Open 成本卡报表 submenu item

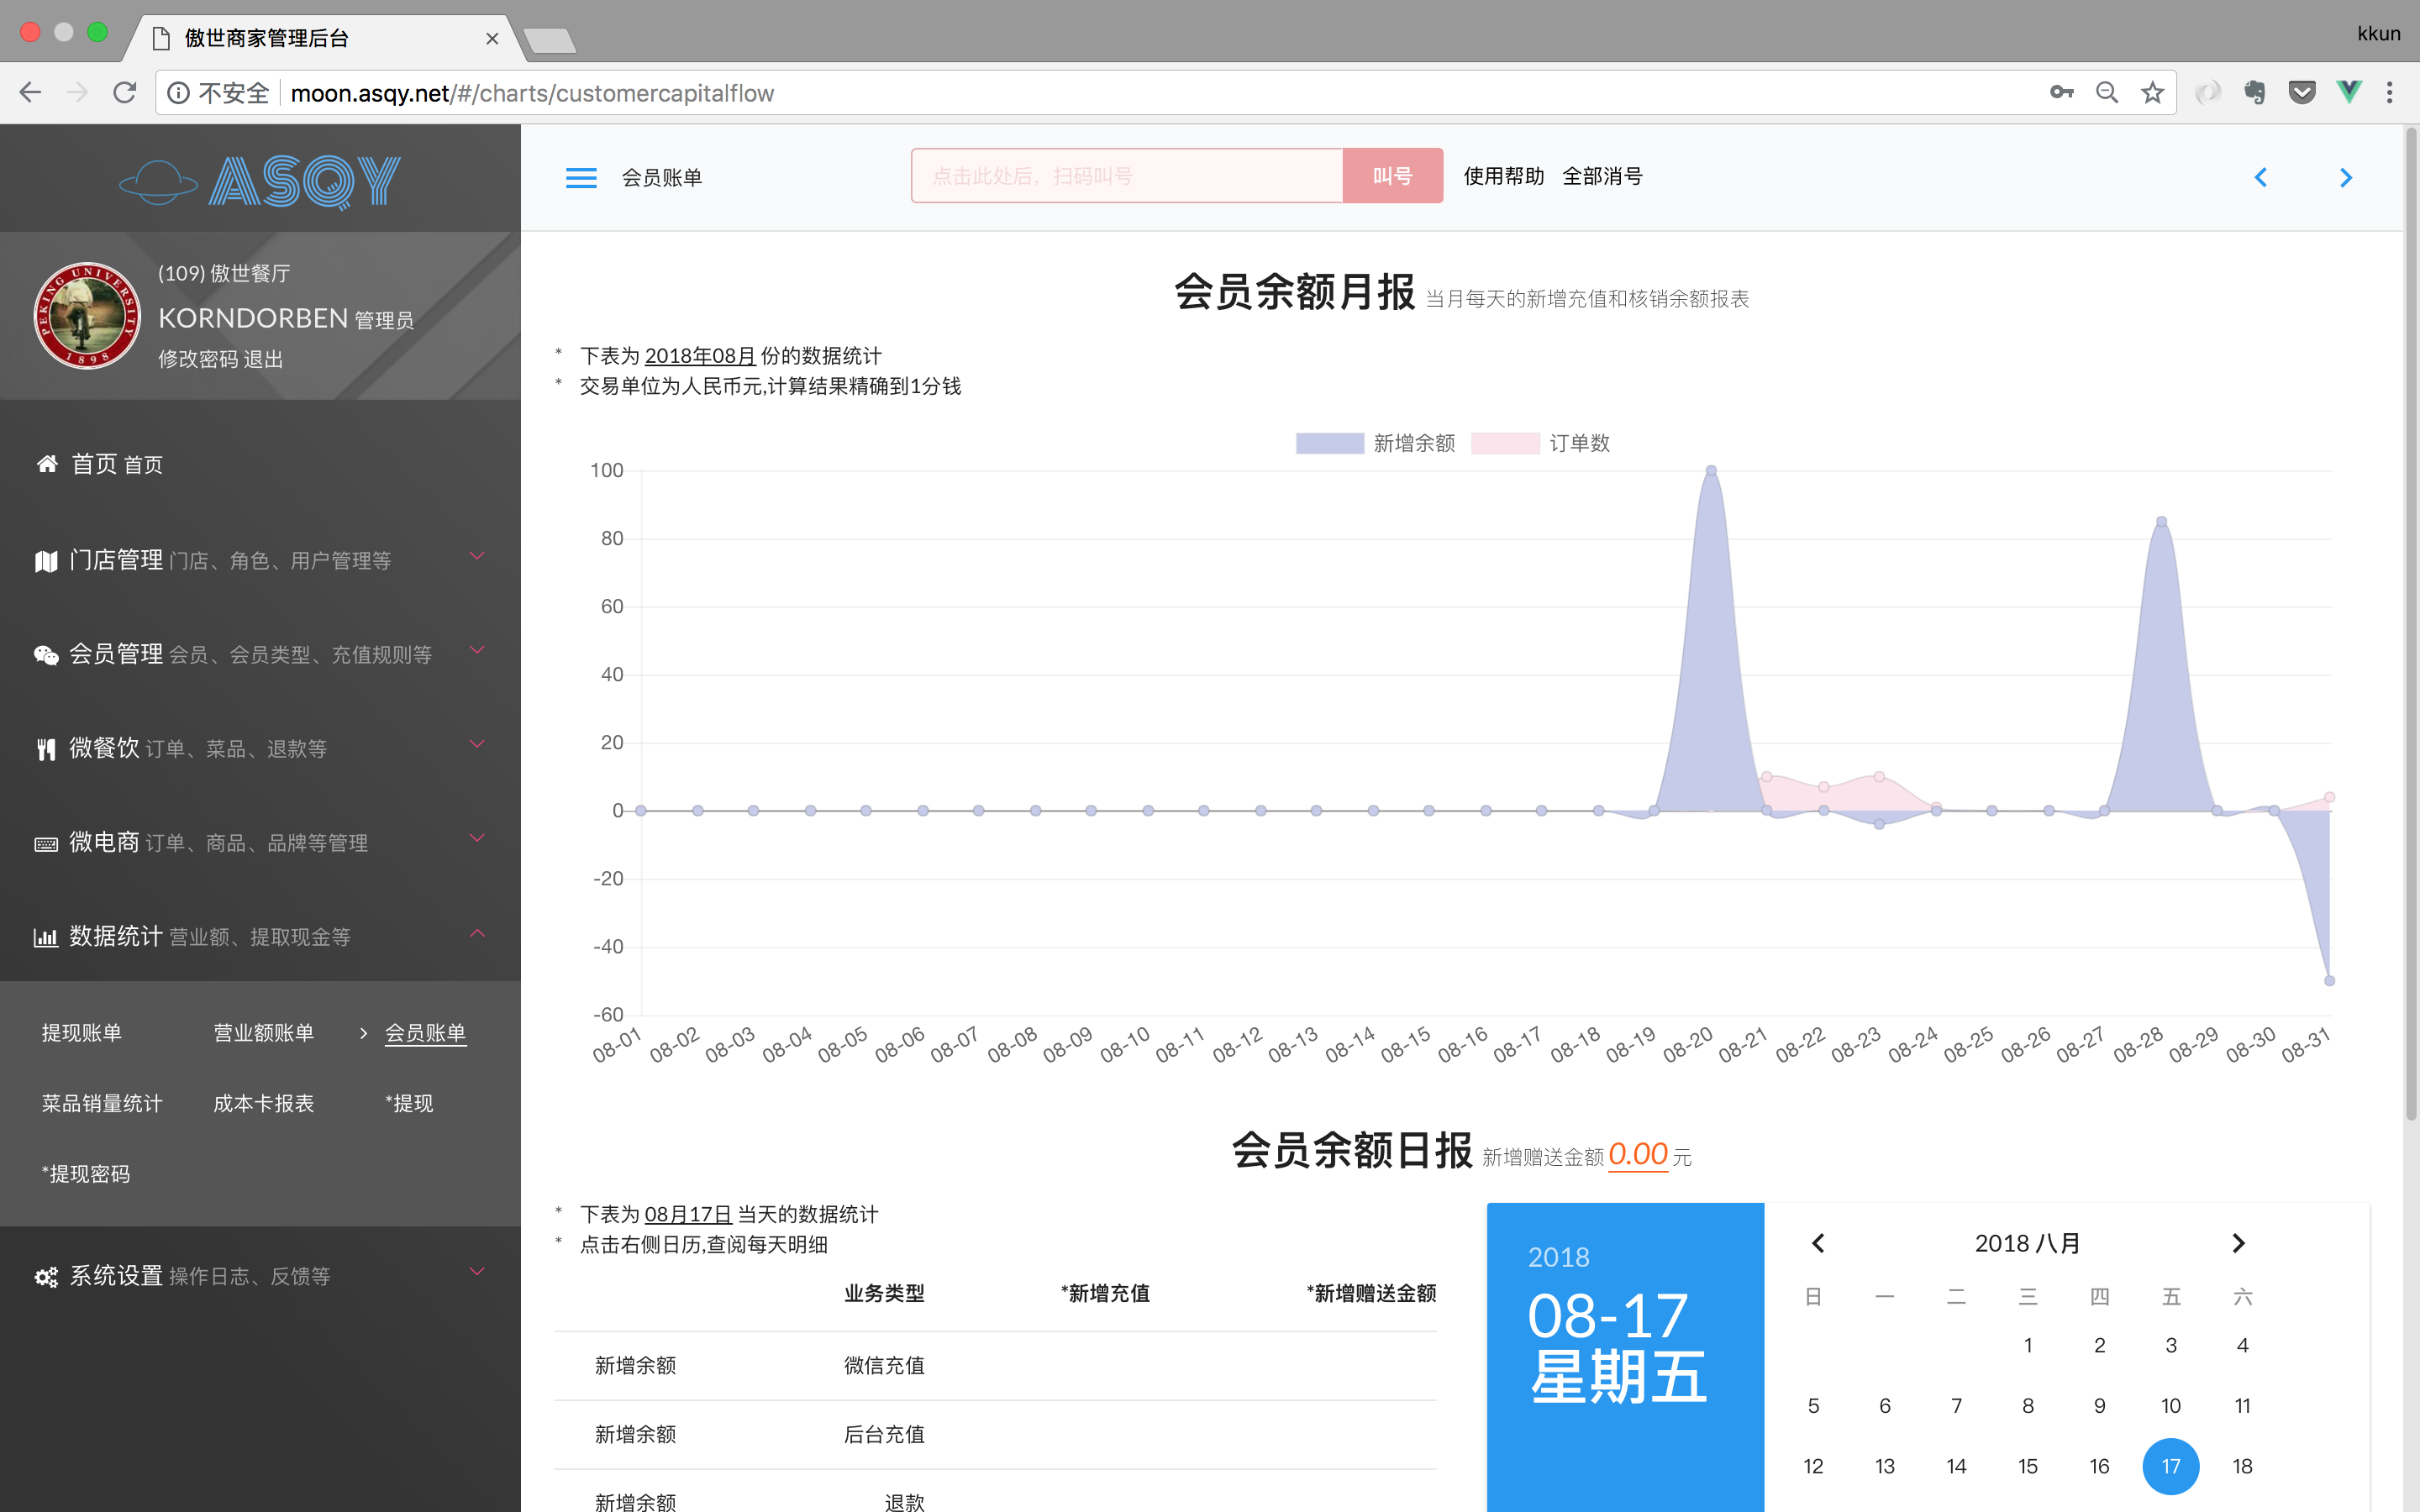click(264, 1103)
